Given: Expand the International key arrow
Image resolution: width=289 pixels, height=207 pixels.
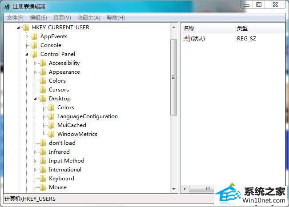Looking at the screenshot, I should (x=36, y=170).
